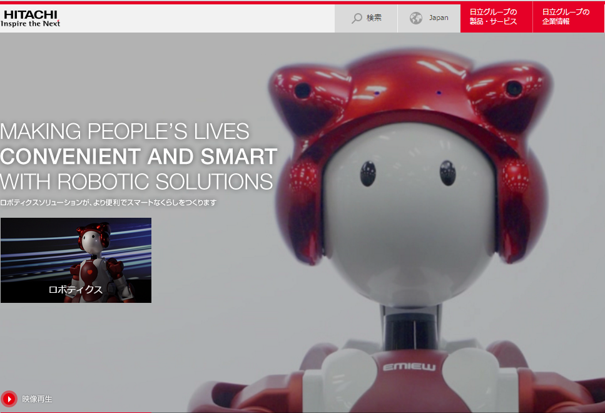Click the Japanese subtitle starting with ロボティクスソリューションが

(x=108, y=203)
